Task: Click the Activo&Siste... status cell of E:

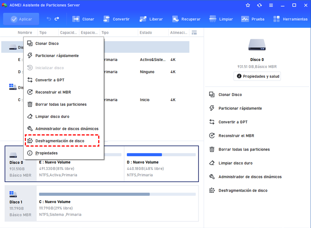Action: [153, 60]
